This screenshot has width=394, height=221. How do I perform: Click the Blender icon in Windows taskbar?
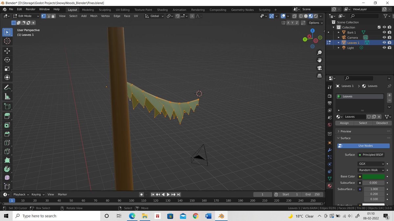tap(221, 216)
